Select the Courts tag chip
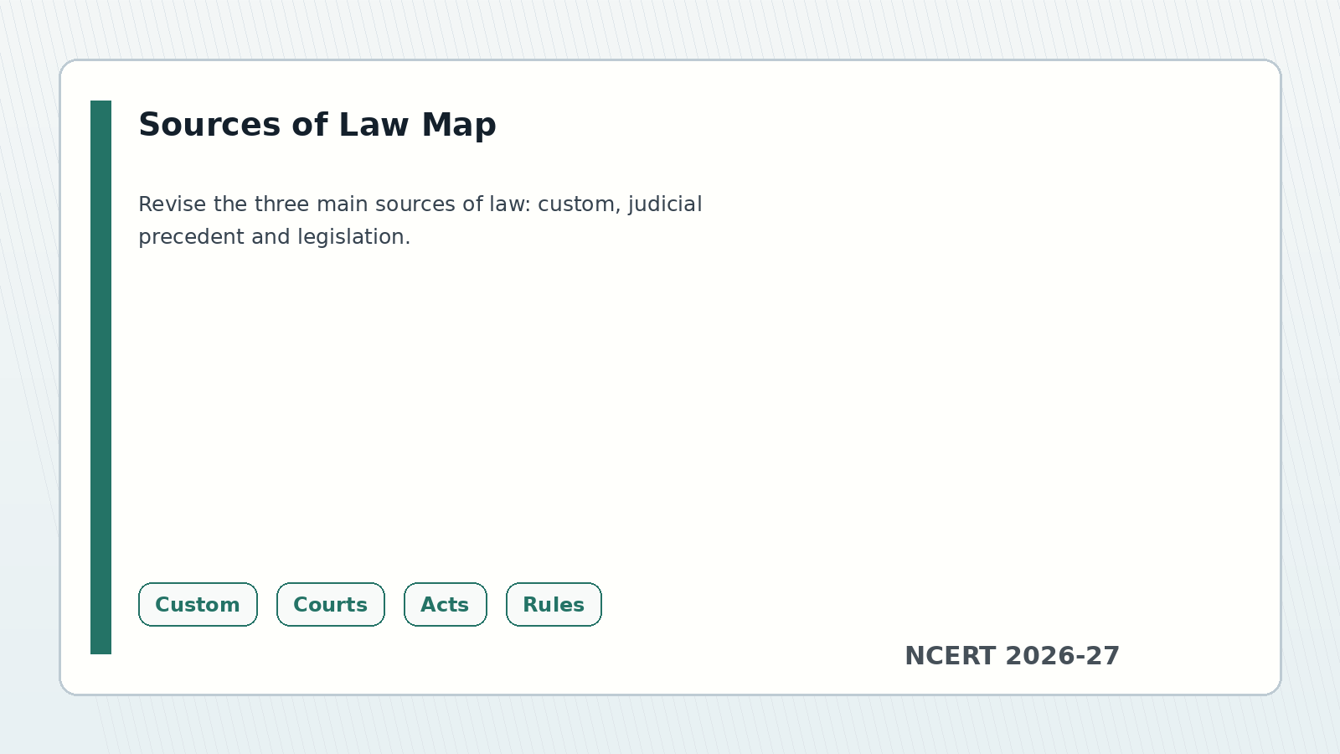The image size is (1340, 754). (331, 604)
